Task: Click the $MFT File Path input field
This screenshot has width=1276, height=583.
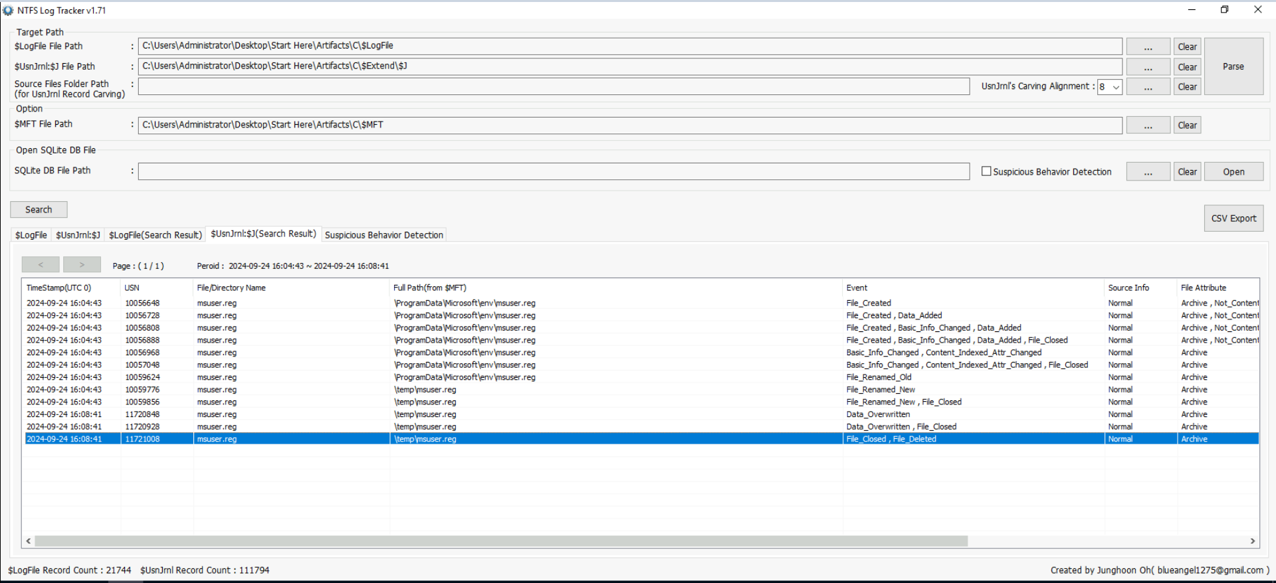Action: (630, 125)
